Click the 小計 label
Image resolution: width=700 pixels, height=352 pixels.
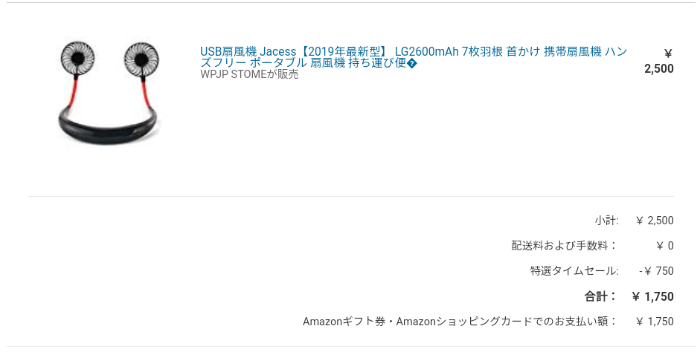(606, 220)
